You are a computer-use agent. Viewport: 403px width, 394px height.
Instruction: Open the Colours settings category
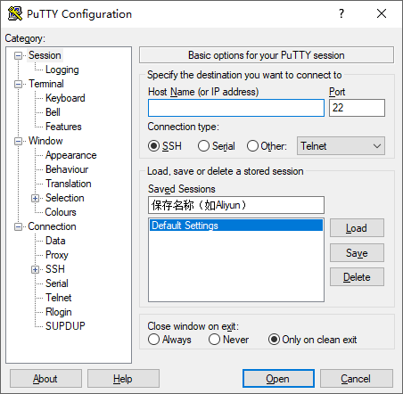(61, 212)
